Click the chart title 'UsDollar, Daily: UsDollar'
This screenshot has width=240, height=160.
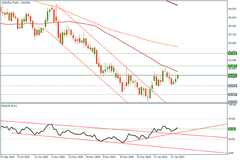16,3
